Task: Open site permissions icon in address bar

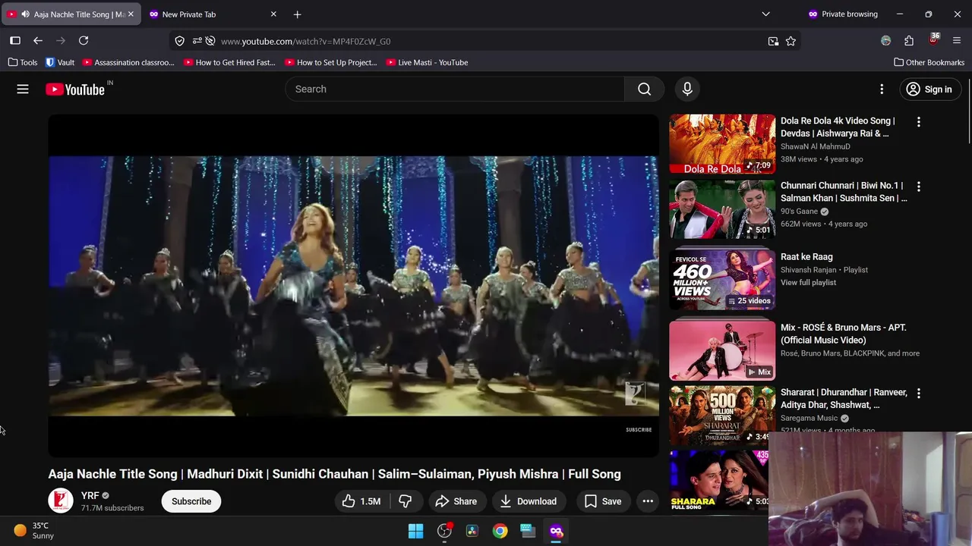Action: (197, 41)
